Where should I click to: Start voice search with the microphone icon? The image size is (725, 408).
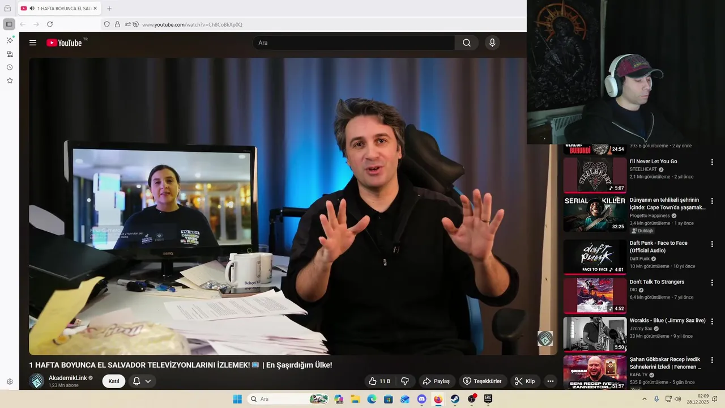click(492, 42)
